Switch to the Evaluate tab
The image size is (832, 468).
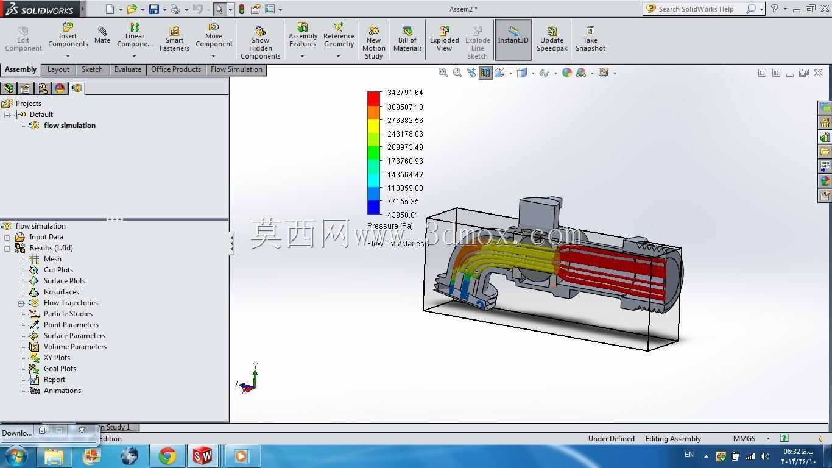point(128,69)
